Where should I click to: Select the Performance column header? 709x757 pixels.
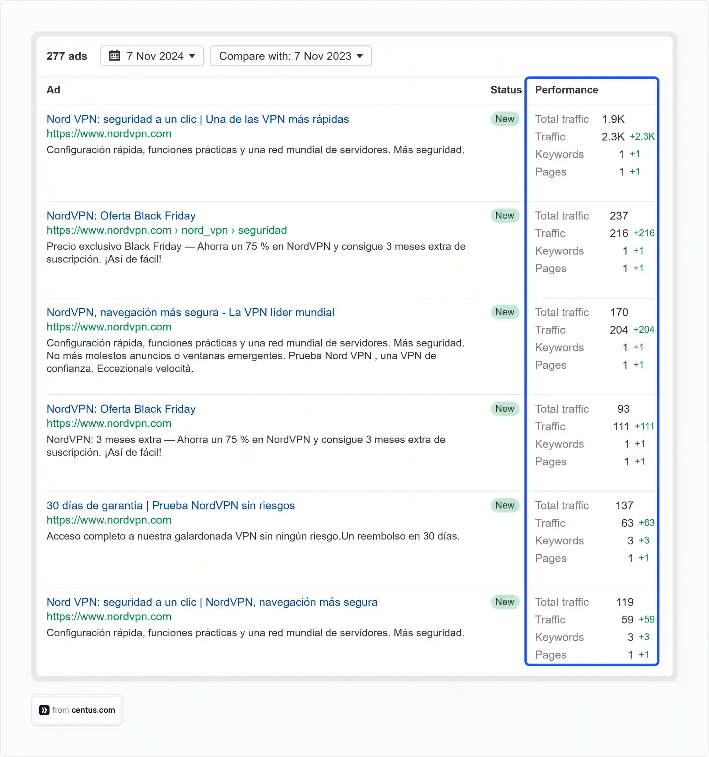(x=566, y=90)
